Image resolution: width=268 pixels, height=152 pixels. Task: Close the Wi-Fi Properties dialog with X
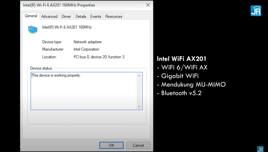[x=148, y=5]
